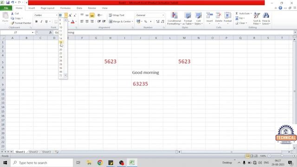Click Merge & Center button
Image resolution: width=297 pixels, height=167 pixels.
(120, 21)
